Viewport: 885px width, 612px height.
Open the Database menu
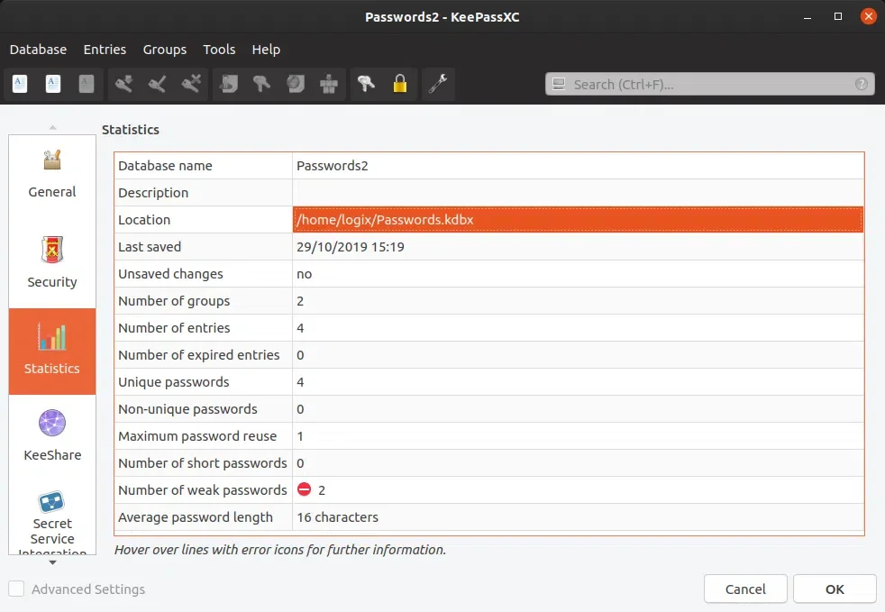click(38, 50)
